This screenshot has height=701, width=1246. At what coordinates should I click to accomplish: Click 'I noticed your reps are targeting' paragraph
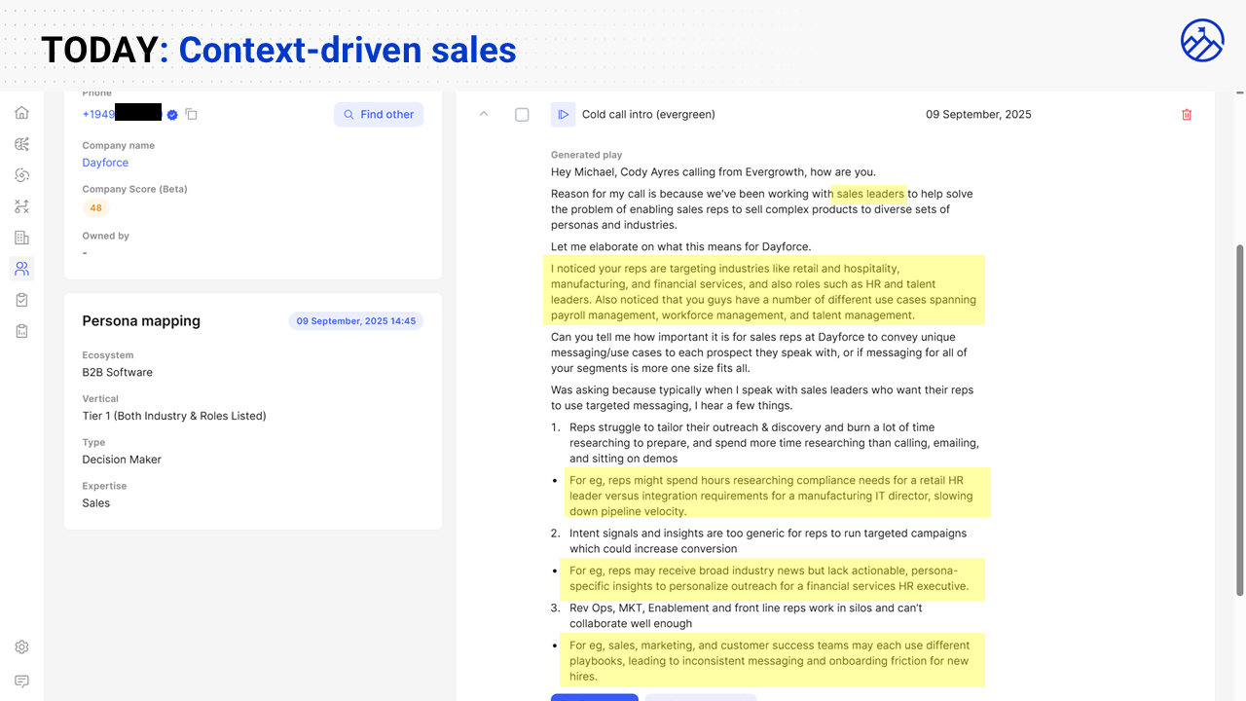pyautogui.click(x=763, y=291)
